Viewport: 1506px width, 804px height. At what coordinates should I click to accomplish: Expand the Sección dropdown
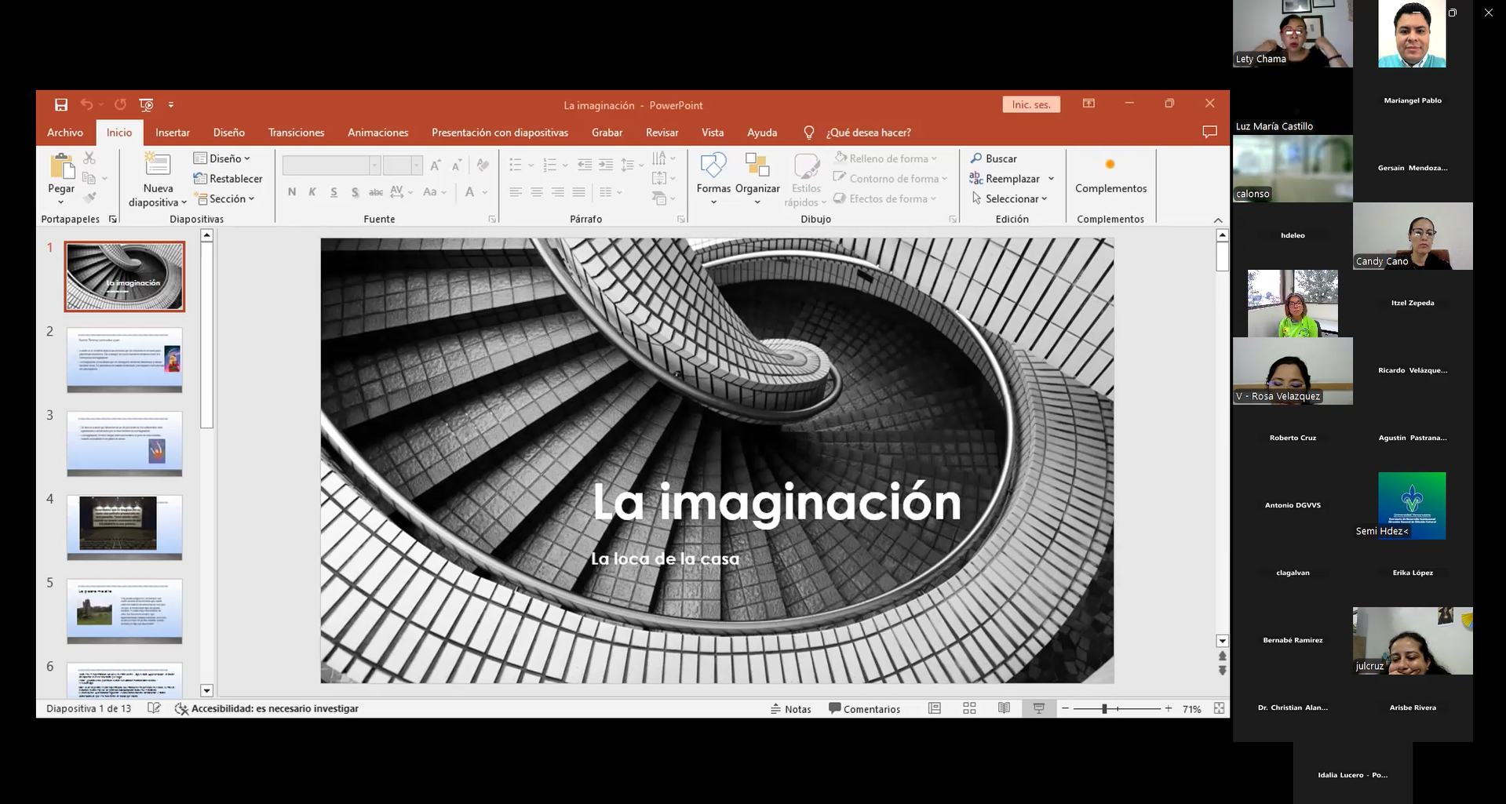click(225, 199)
